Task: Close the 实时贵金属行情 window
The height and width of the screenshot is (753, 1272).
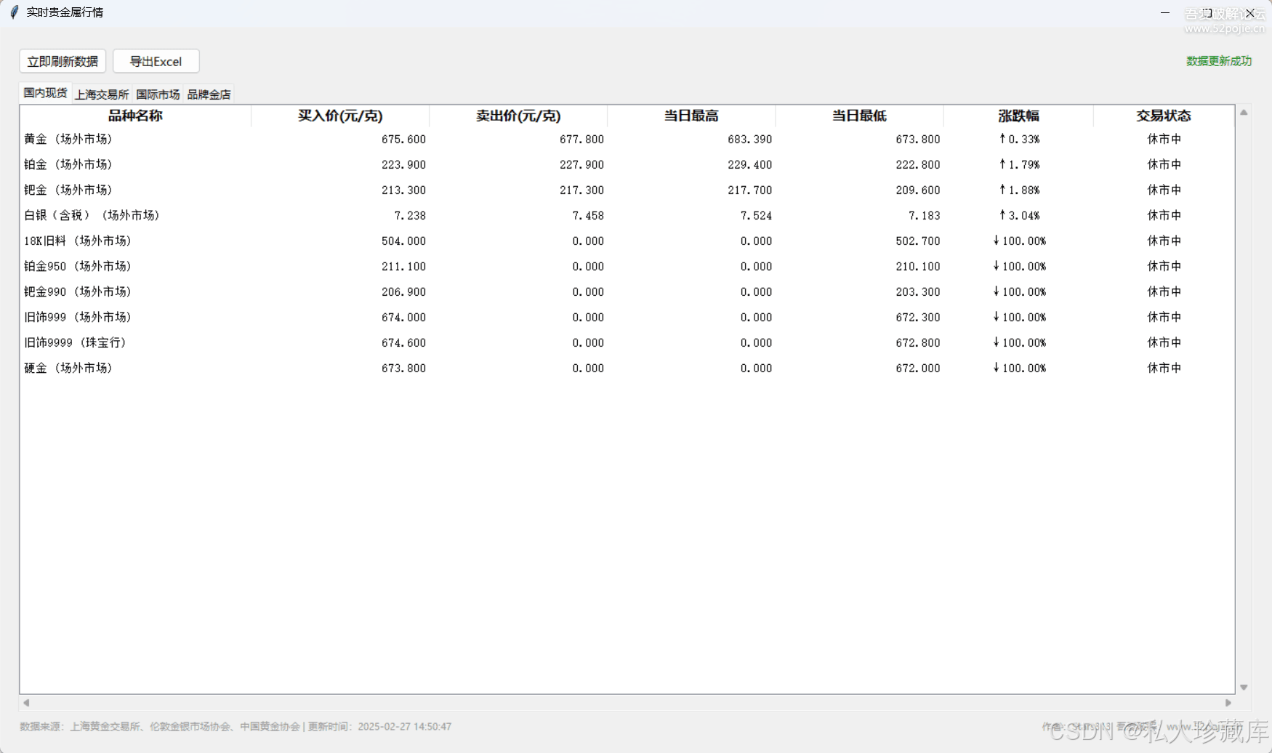Action: click(x=1250, y=12)
